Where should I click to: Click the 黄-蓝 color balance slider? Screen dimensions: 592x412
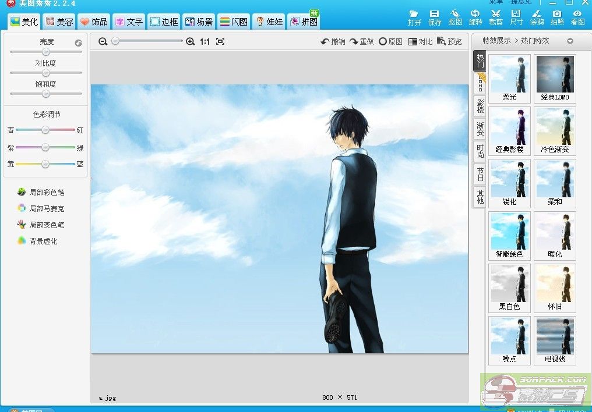click(x=45, y=164)
